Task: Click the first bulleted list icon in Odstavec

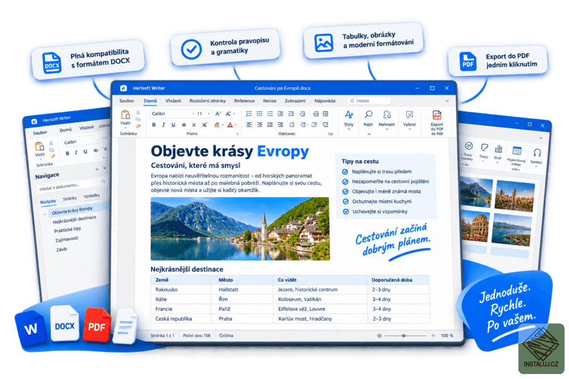Action: pos(249,114)
